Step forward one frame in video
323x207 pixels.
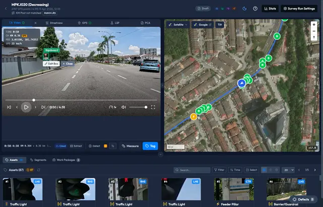tap(35, 107)
